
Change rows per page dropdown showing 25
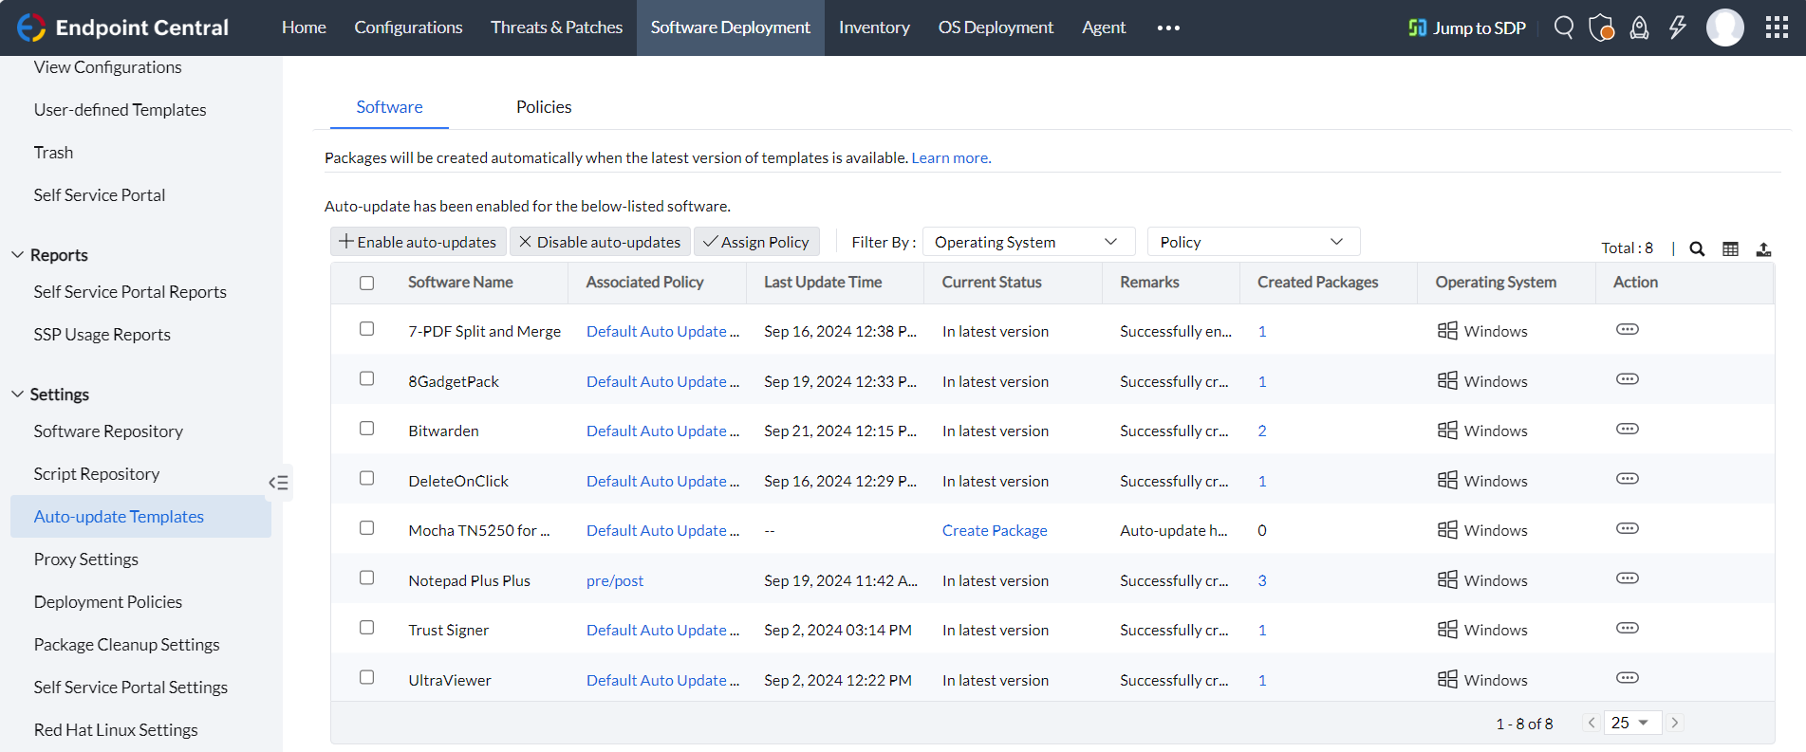1631,723
